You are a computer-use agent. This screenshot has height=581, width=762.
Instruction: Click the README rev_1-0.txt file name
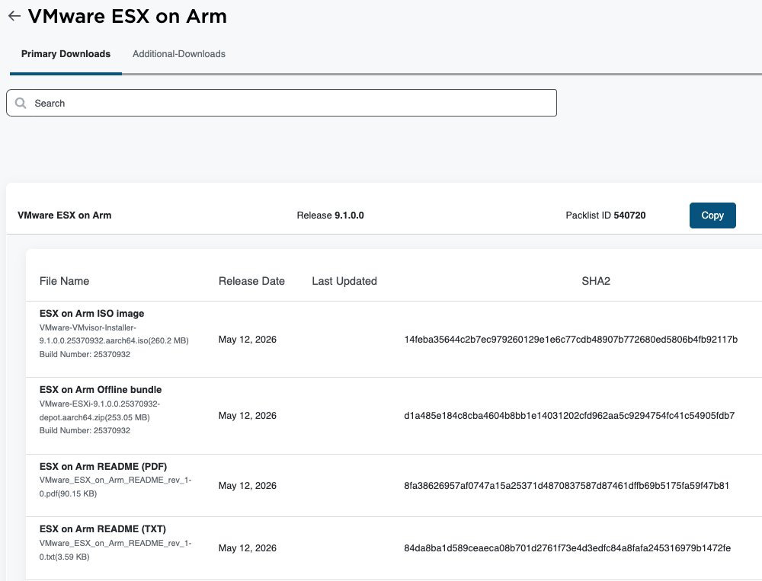pos(115,550)
